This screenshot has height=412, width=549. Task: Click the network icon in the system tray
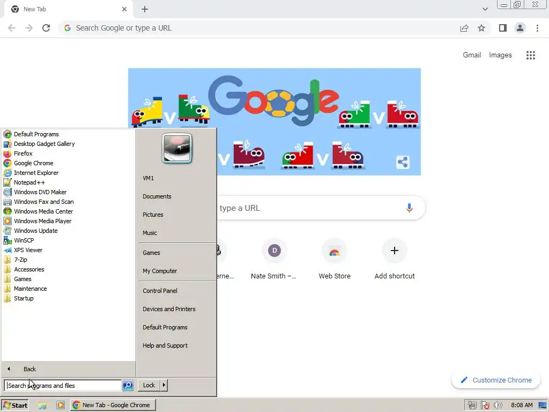pos(472,405)
